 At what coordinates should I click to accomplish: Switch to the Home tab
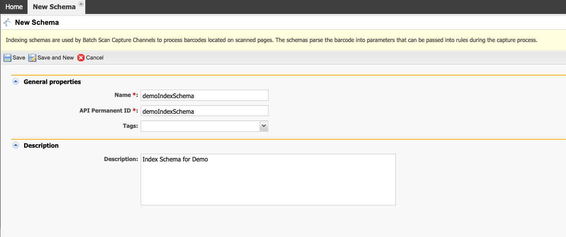[x=14, y=7]
